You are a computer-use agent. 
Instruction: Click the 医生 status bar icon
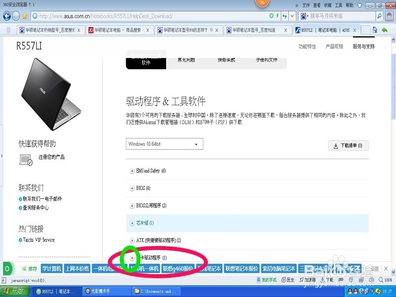coord(288,280)
